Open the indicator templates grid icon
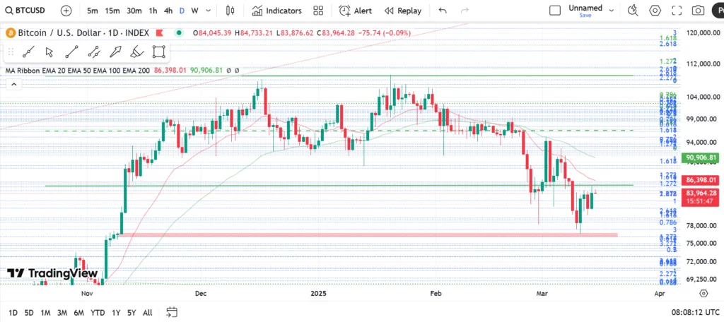 click(318, 11)
